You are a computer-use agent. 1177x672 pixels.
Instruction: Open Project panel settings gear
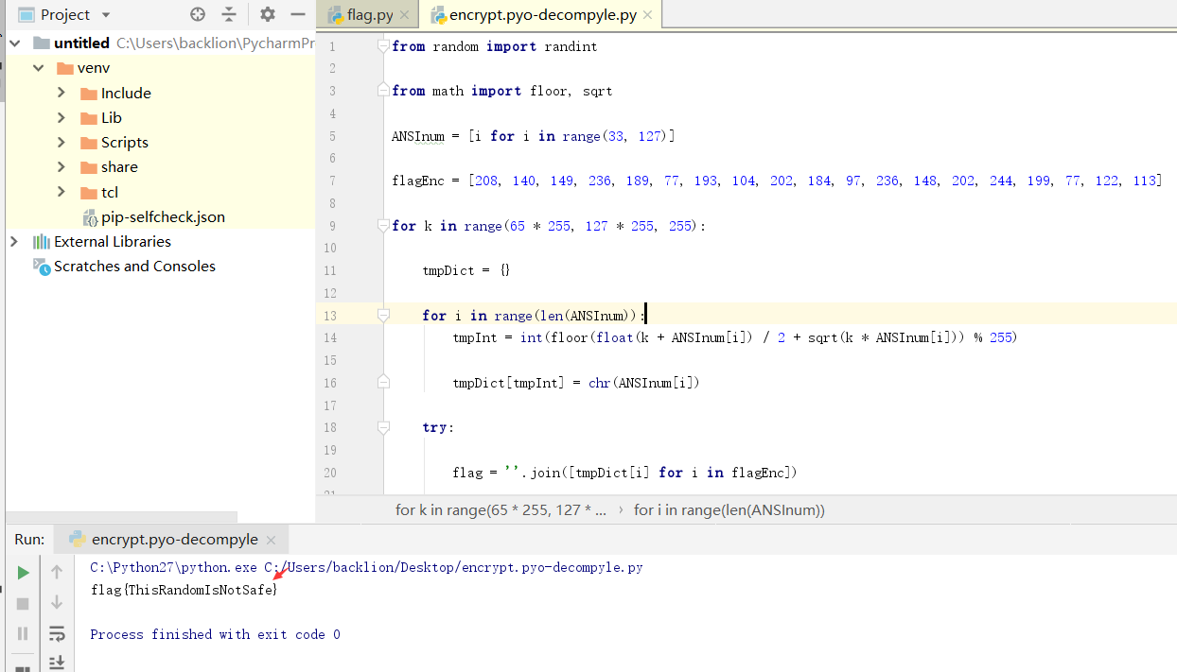pos(268,14)
